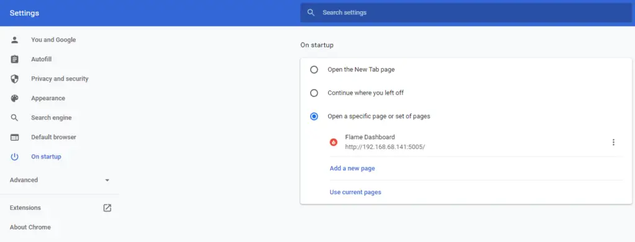
Task: Select Continue where you left off
Action: tap(314, 93)
